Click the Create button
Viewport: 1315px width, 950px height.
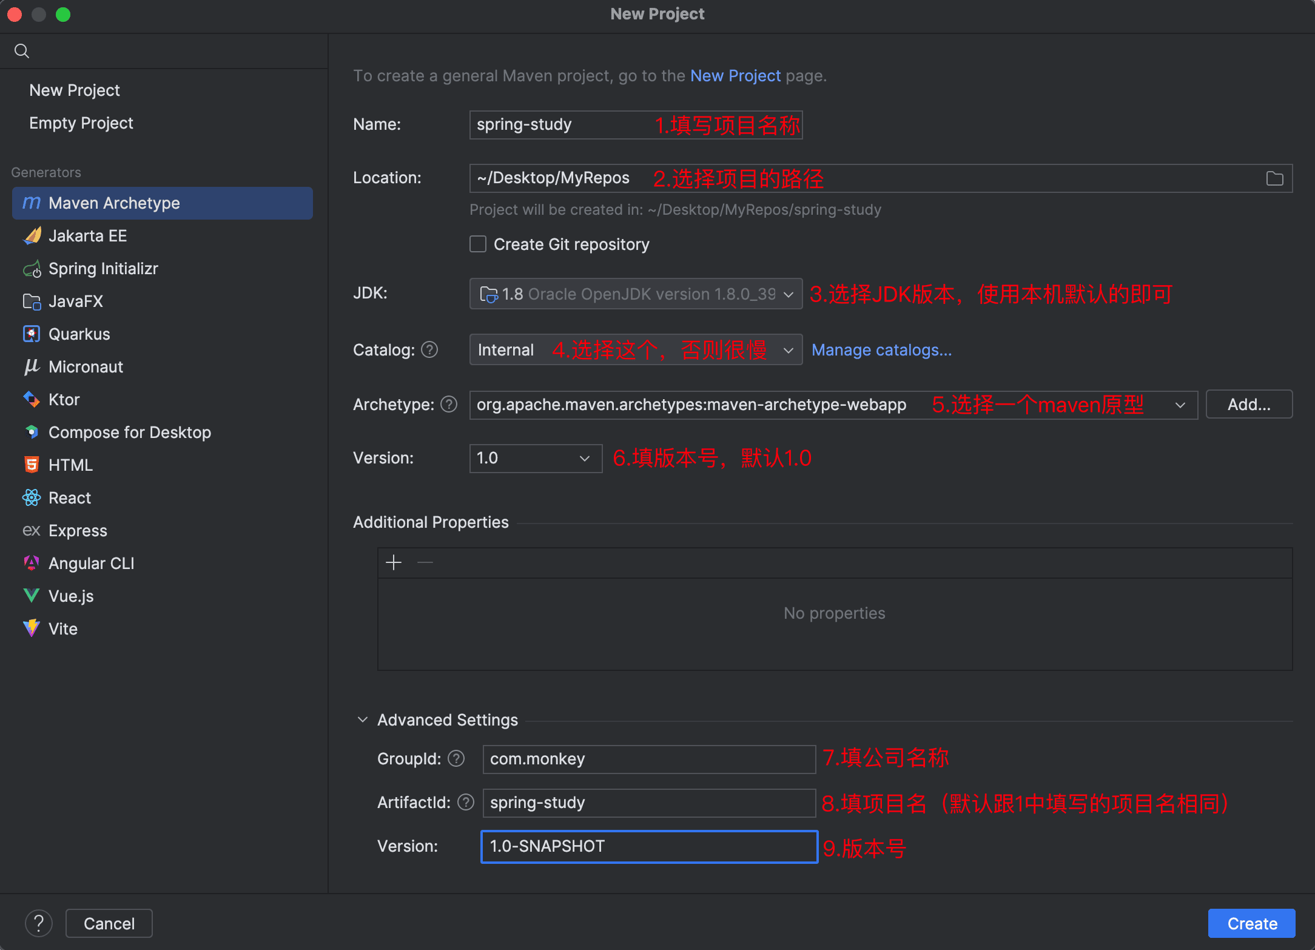[x=1252, y=923]
